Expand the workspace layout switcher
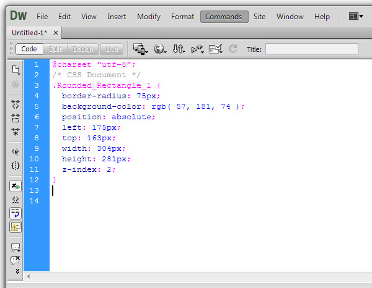This screenshot has height=288, width=372. (x=356, y=17)
